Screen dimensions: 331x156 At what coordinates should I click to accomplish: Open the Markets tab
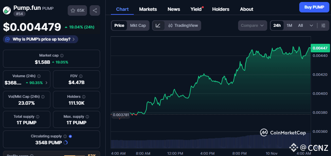pos(148,9)
